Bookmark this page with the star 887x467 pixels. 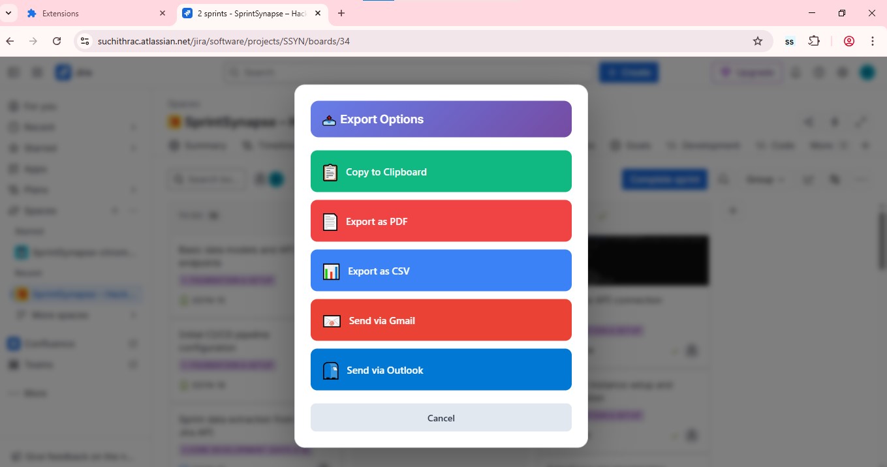[x=758, y=41]
